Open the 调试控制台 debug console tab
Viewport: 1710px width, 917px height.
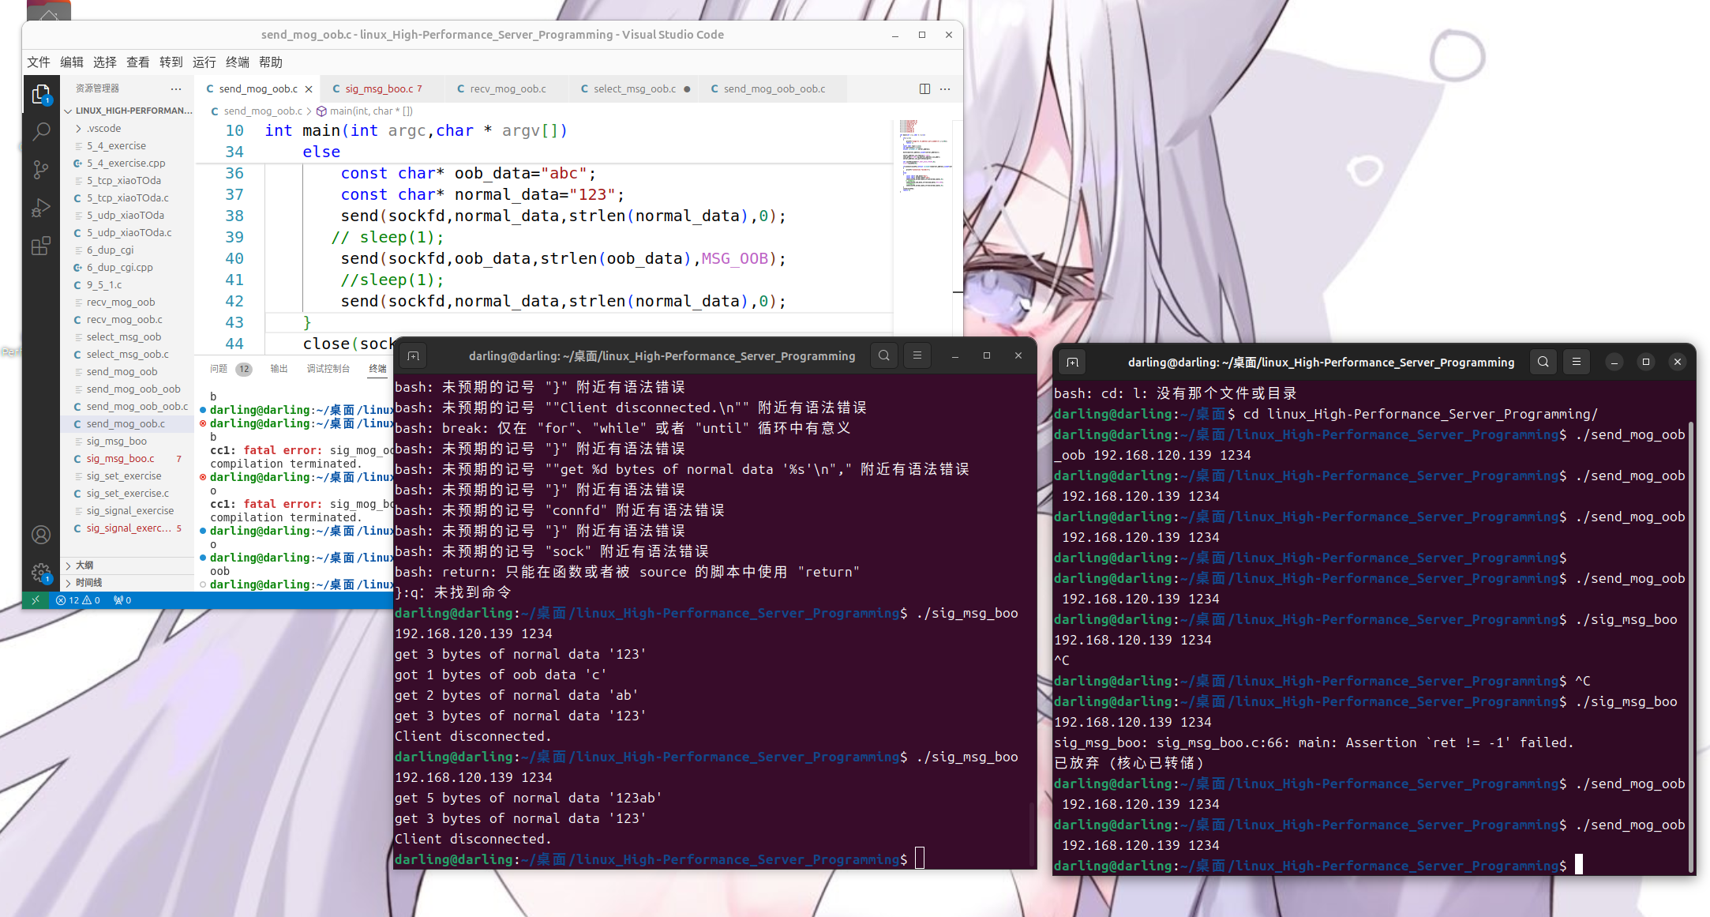328,369
